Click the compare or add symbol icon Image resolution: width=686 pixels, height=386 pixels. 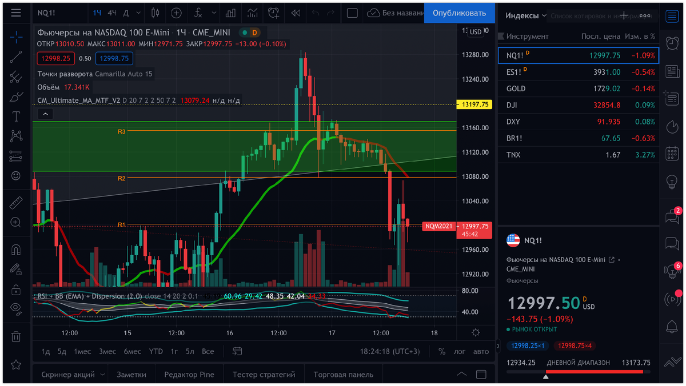tap(177, 13)
